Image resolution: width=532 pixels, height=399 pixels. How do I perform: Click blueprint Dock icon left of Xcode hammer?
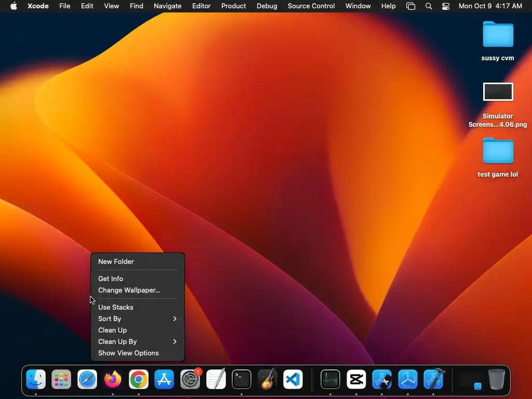click(408, 379)
